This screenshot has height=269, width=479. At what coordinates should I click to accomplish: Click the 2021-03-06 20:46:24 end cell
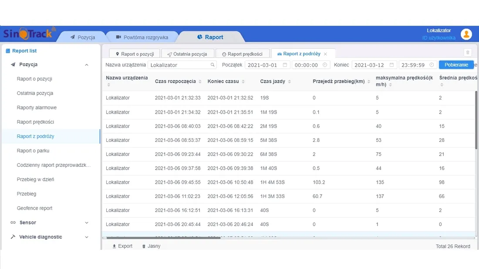tap(230, 225)
